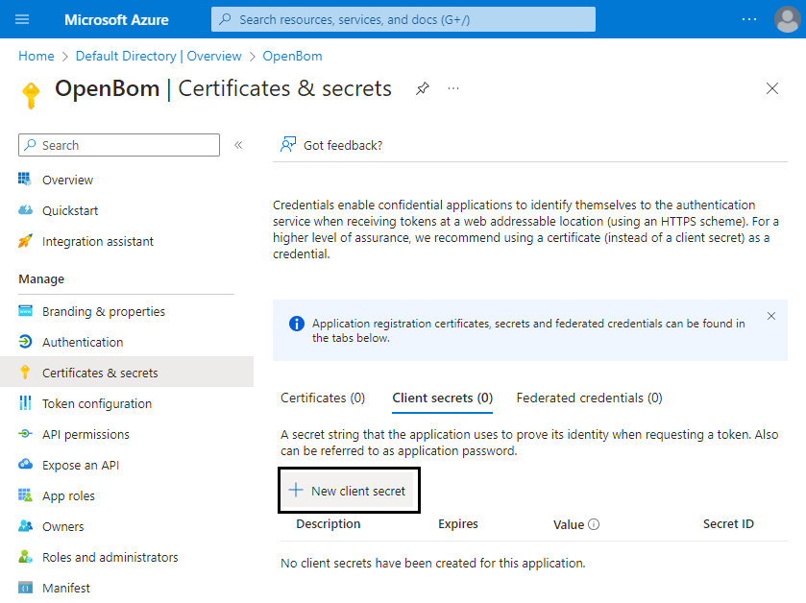Viewport: 806px width, 603px height.
Task: Click the plus icon for new secret
Action: tap(296, 490)
